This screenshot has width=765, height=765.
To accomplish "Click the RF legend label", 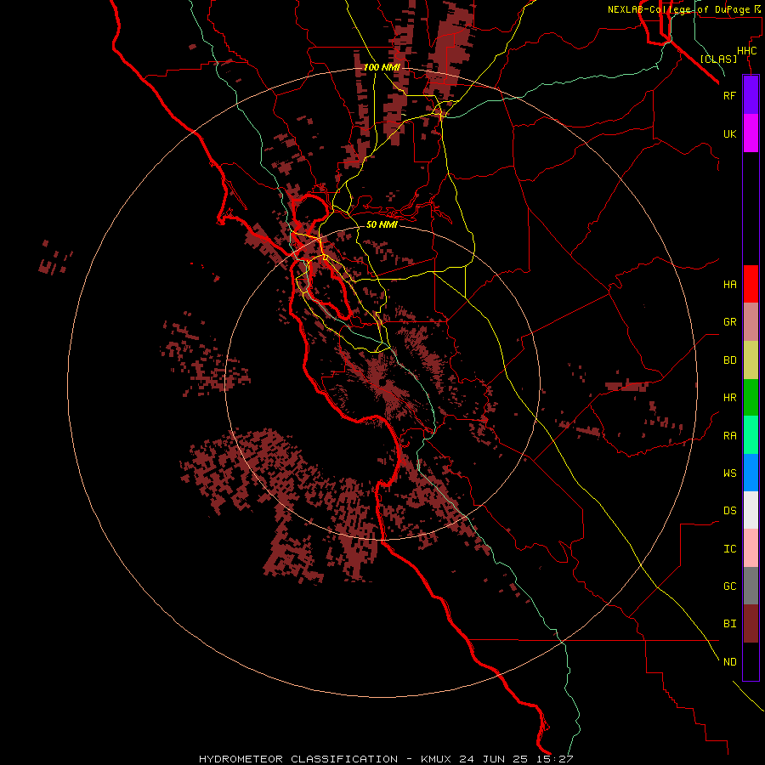I will [x=729, y=95].
